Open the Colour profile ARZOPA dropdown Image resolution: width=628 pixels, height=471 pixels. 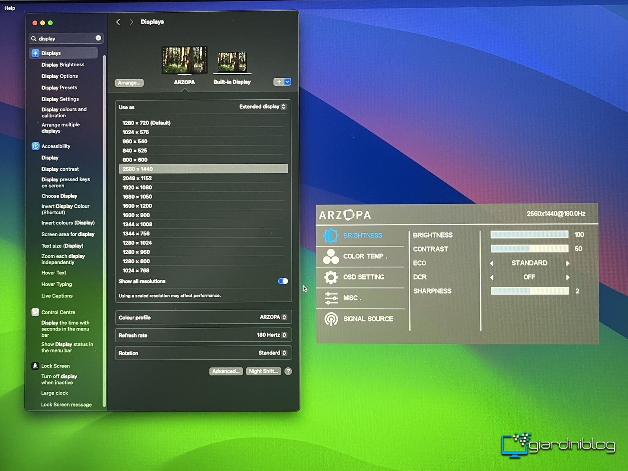tap(273, 317)
